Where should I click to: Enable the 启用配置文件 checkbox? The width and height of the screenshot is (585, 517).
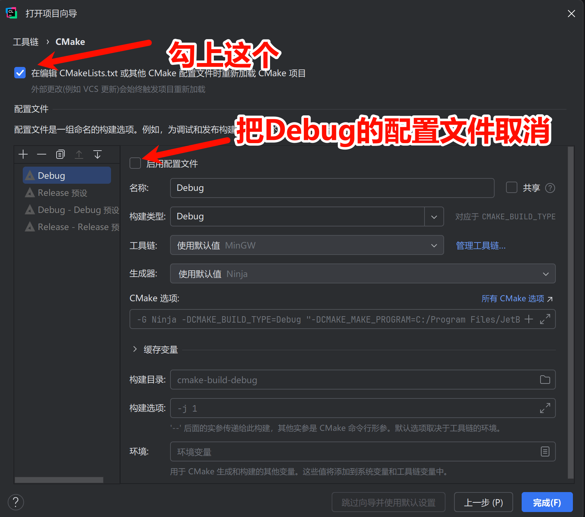(x=135, y=163)
